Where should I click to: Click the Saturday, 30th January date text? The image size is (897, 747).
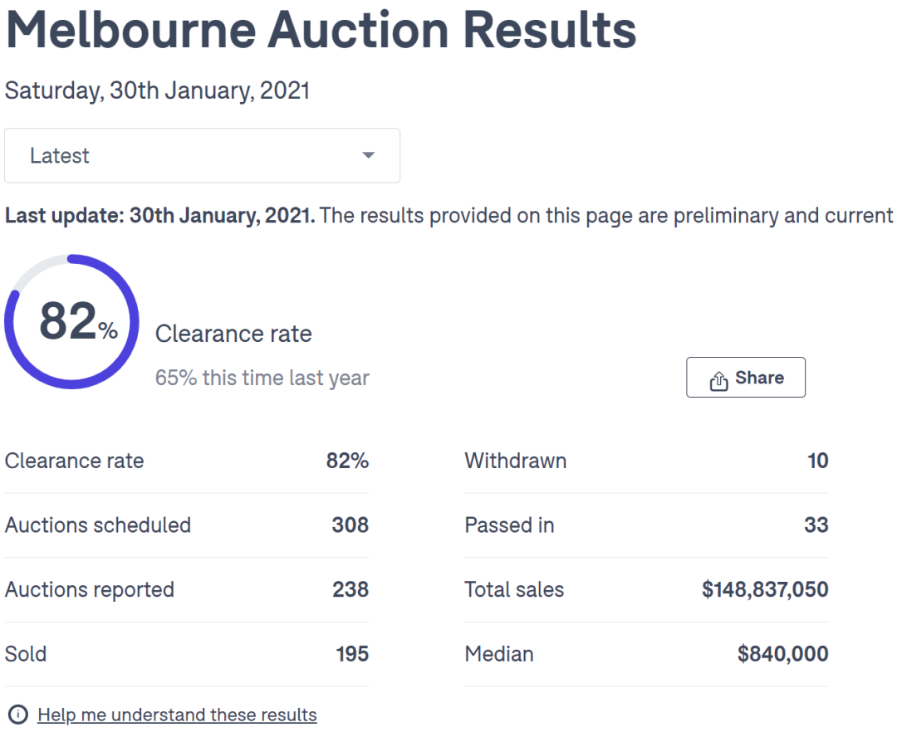pos(157,90)
